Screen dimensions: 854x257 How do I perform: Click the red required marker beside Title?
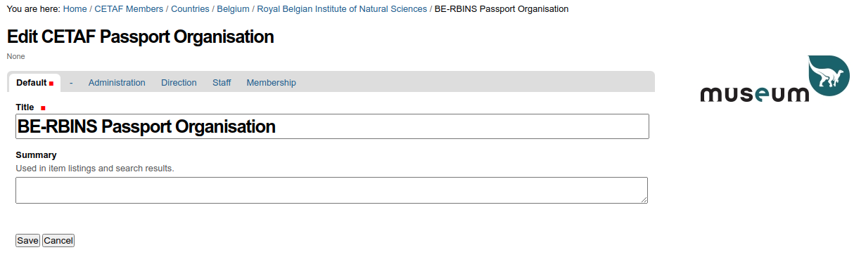click(x=43, y=108)
